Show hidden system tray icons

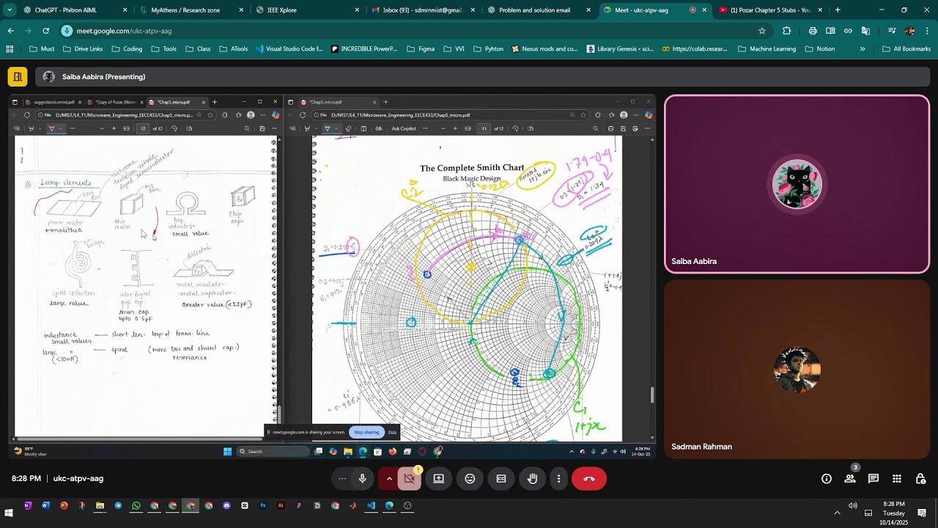point(837,513)
